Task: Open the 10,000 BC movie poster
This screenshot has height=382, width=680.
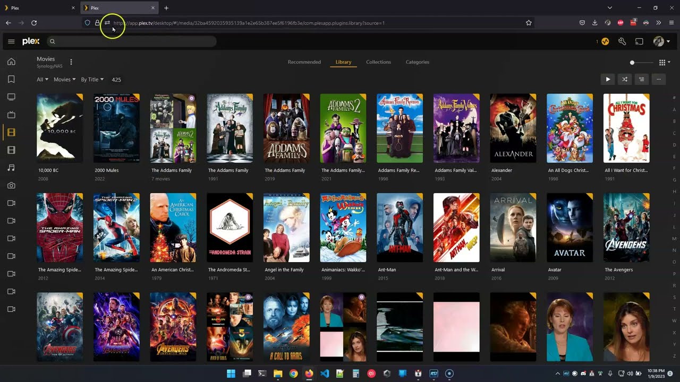Action: [59, 128]
